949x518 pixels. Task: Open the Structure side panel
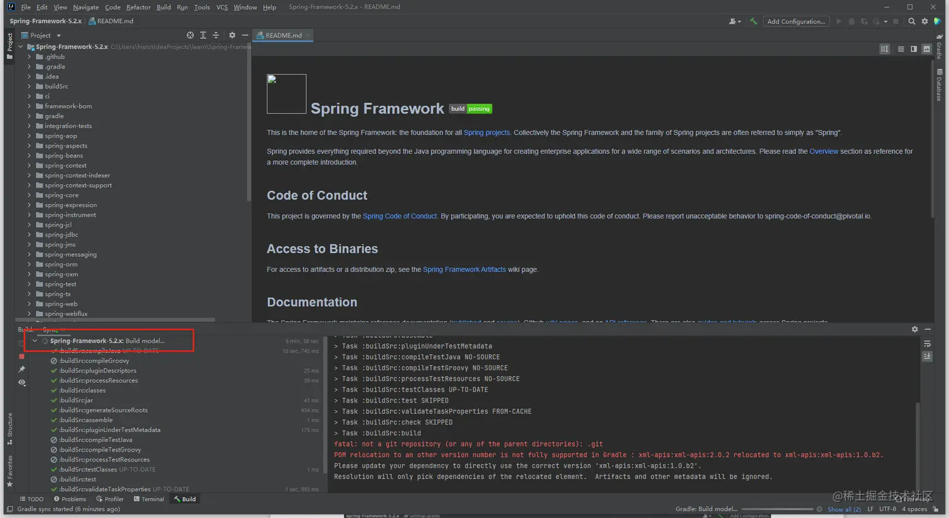9,428
